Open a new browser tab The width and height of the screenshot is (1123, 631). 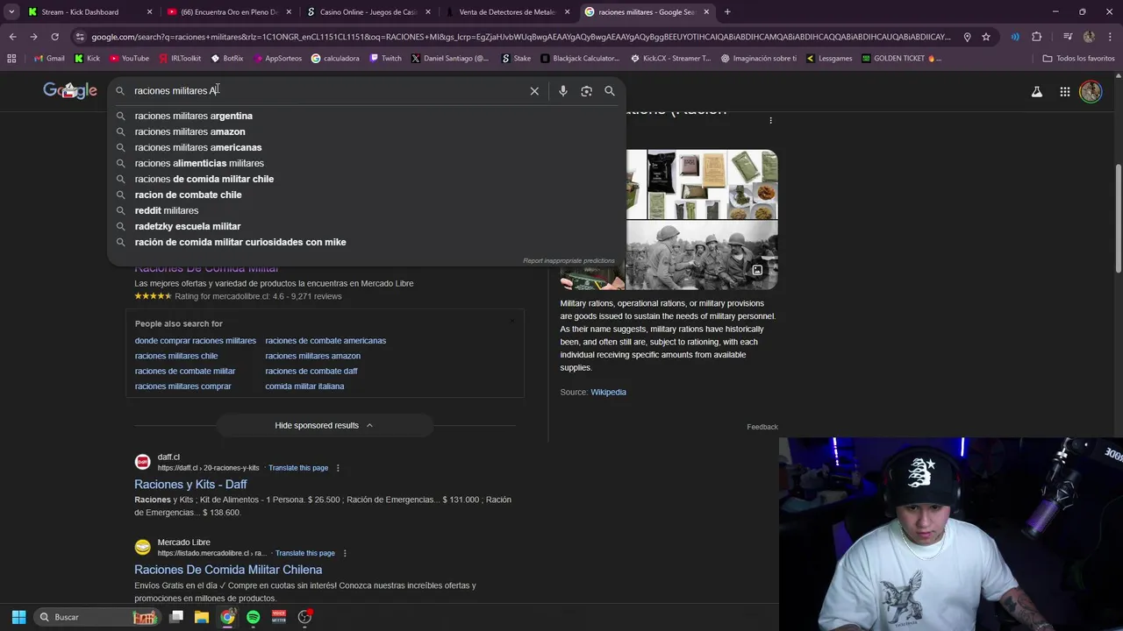(x=727, y=12)
